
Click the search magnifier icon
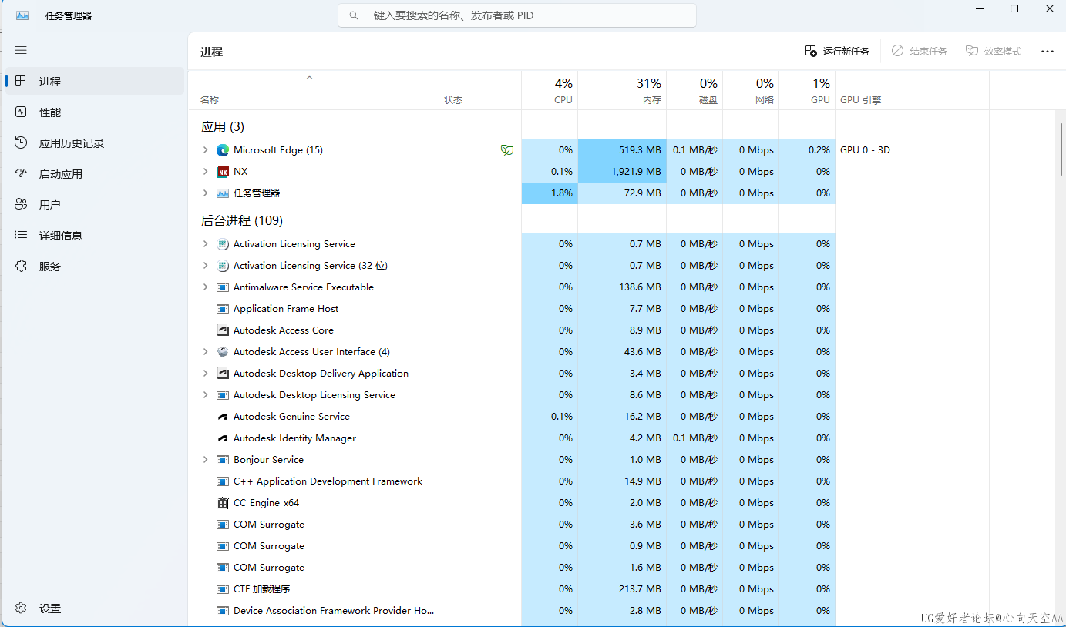click(354, 15)
